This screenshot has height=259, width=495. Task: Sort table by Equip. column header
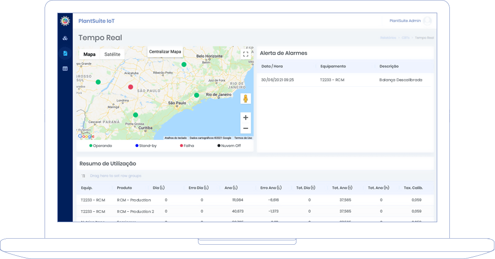pyautogui.click(x=87, y=188)
